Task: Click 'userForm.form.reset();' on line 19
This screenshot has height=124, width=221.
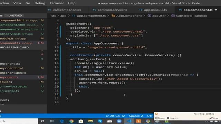Action: point(102,83)
